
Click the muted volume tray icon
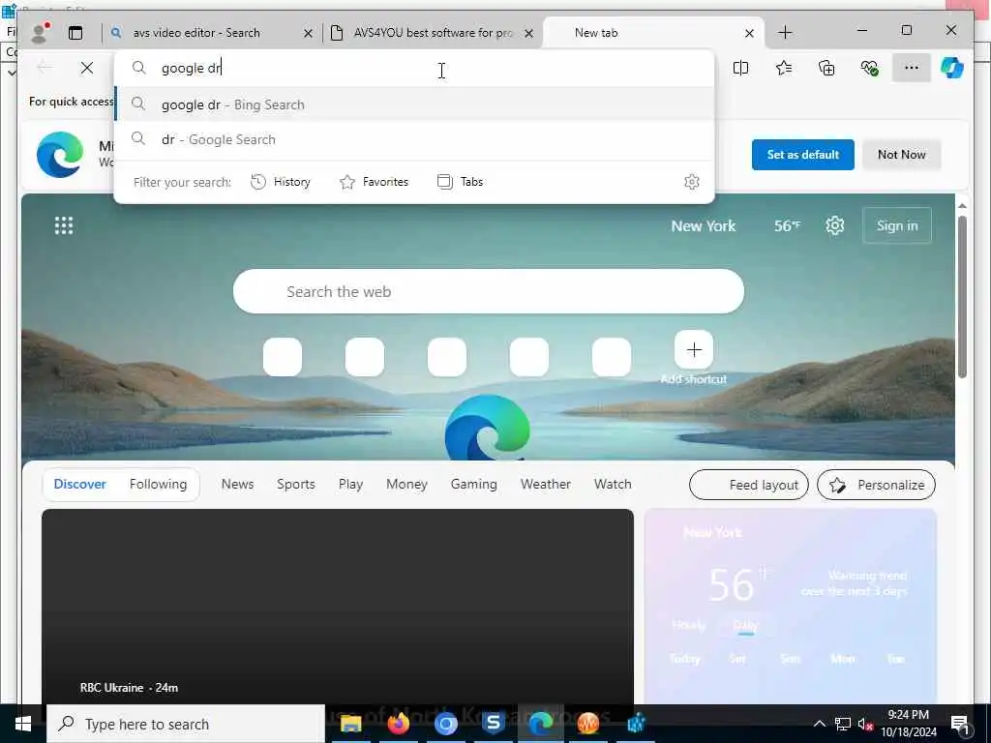point(865,724)
